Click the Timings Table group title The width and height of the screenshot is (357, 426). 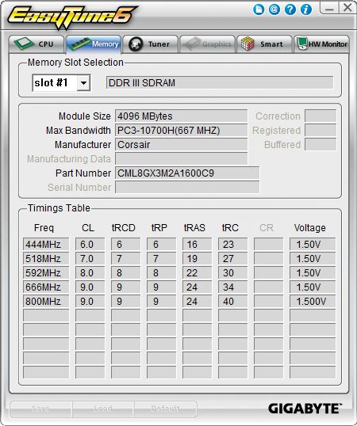(x=59, y=208)
